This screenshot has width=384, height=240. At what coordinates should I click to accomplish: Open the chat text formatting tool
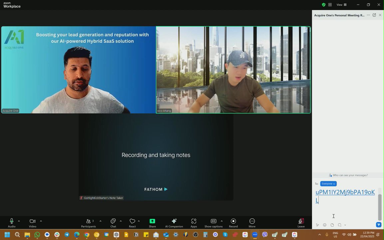click(317, 225)
